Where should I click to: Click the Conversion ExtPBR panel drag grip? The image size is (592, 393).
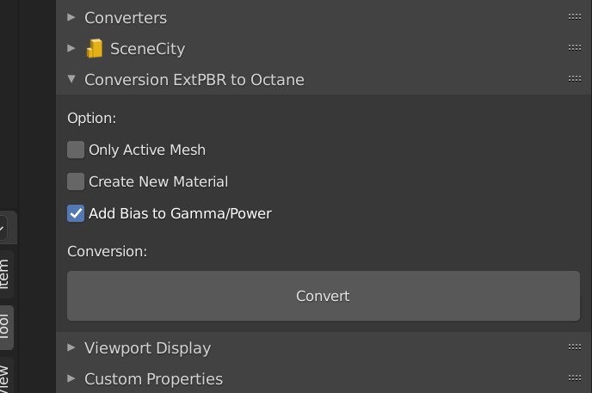tap(575, 79)
